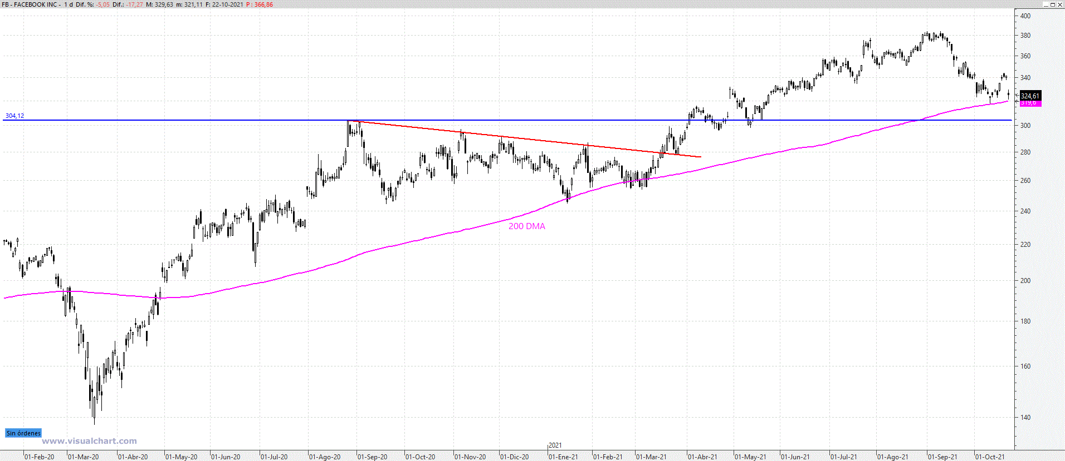Click the 180 price axis label
This screenshot has height=461, width=1065.
click(x=1025, y=321)
